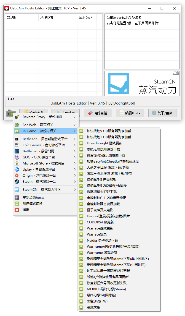Click the Uplay icon in context menu
Viewport: 185px width, 316px height.
17,169
